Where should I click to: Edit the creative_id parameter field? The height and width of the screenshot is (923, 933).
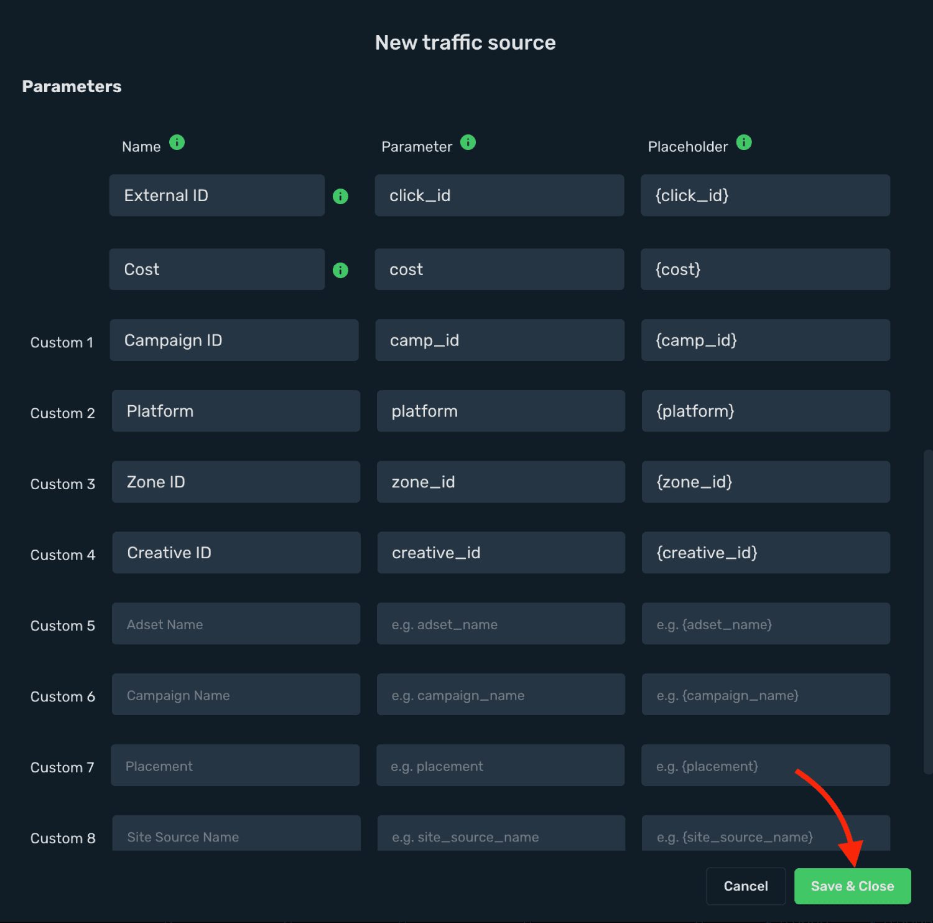[x=501, y=553]
